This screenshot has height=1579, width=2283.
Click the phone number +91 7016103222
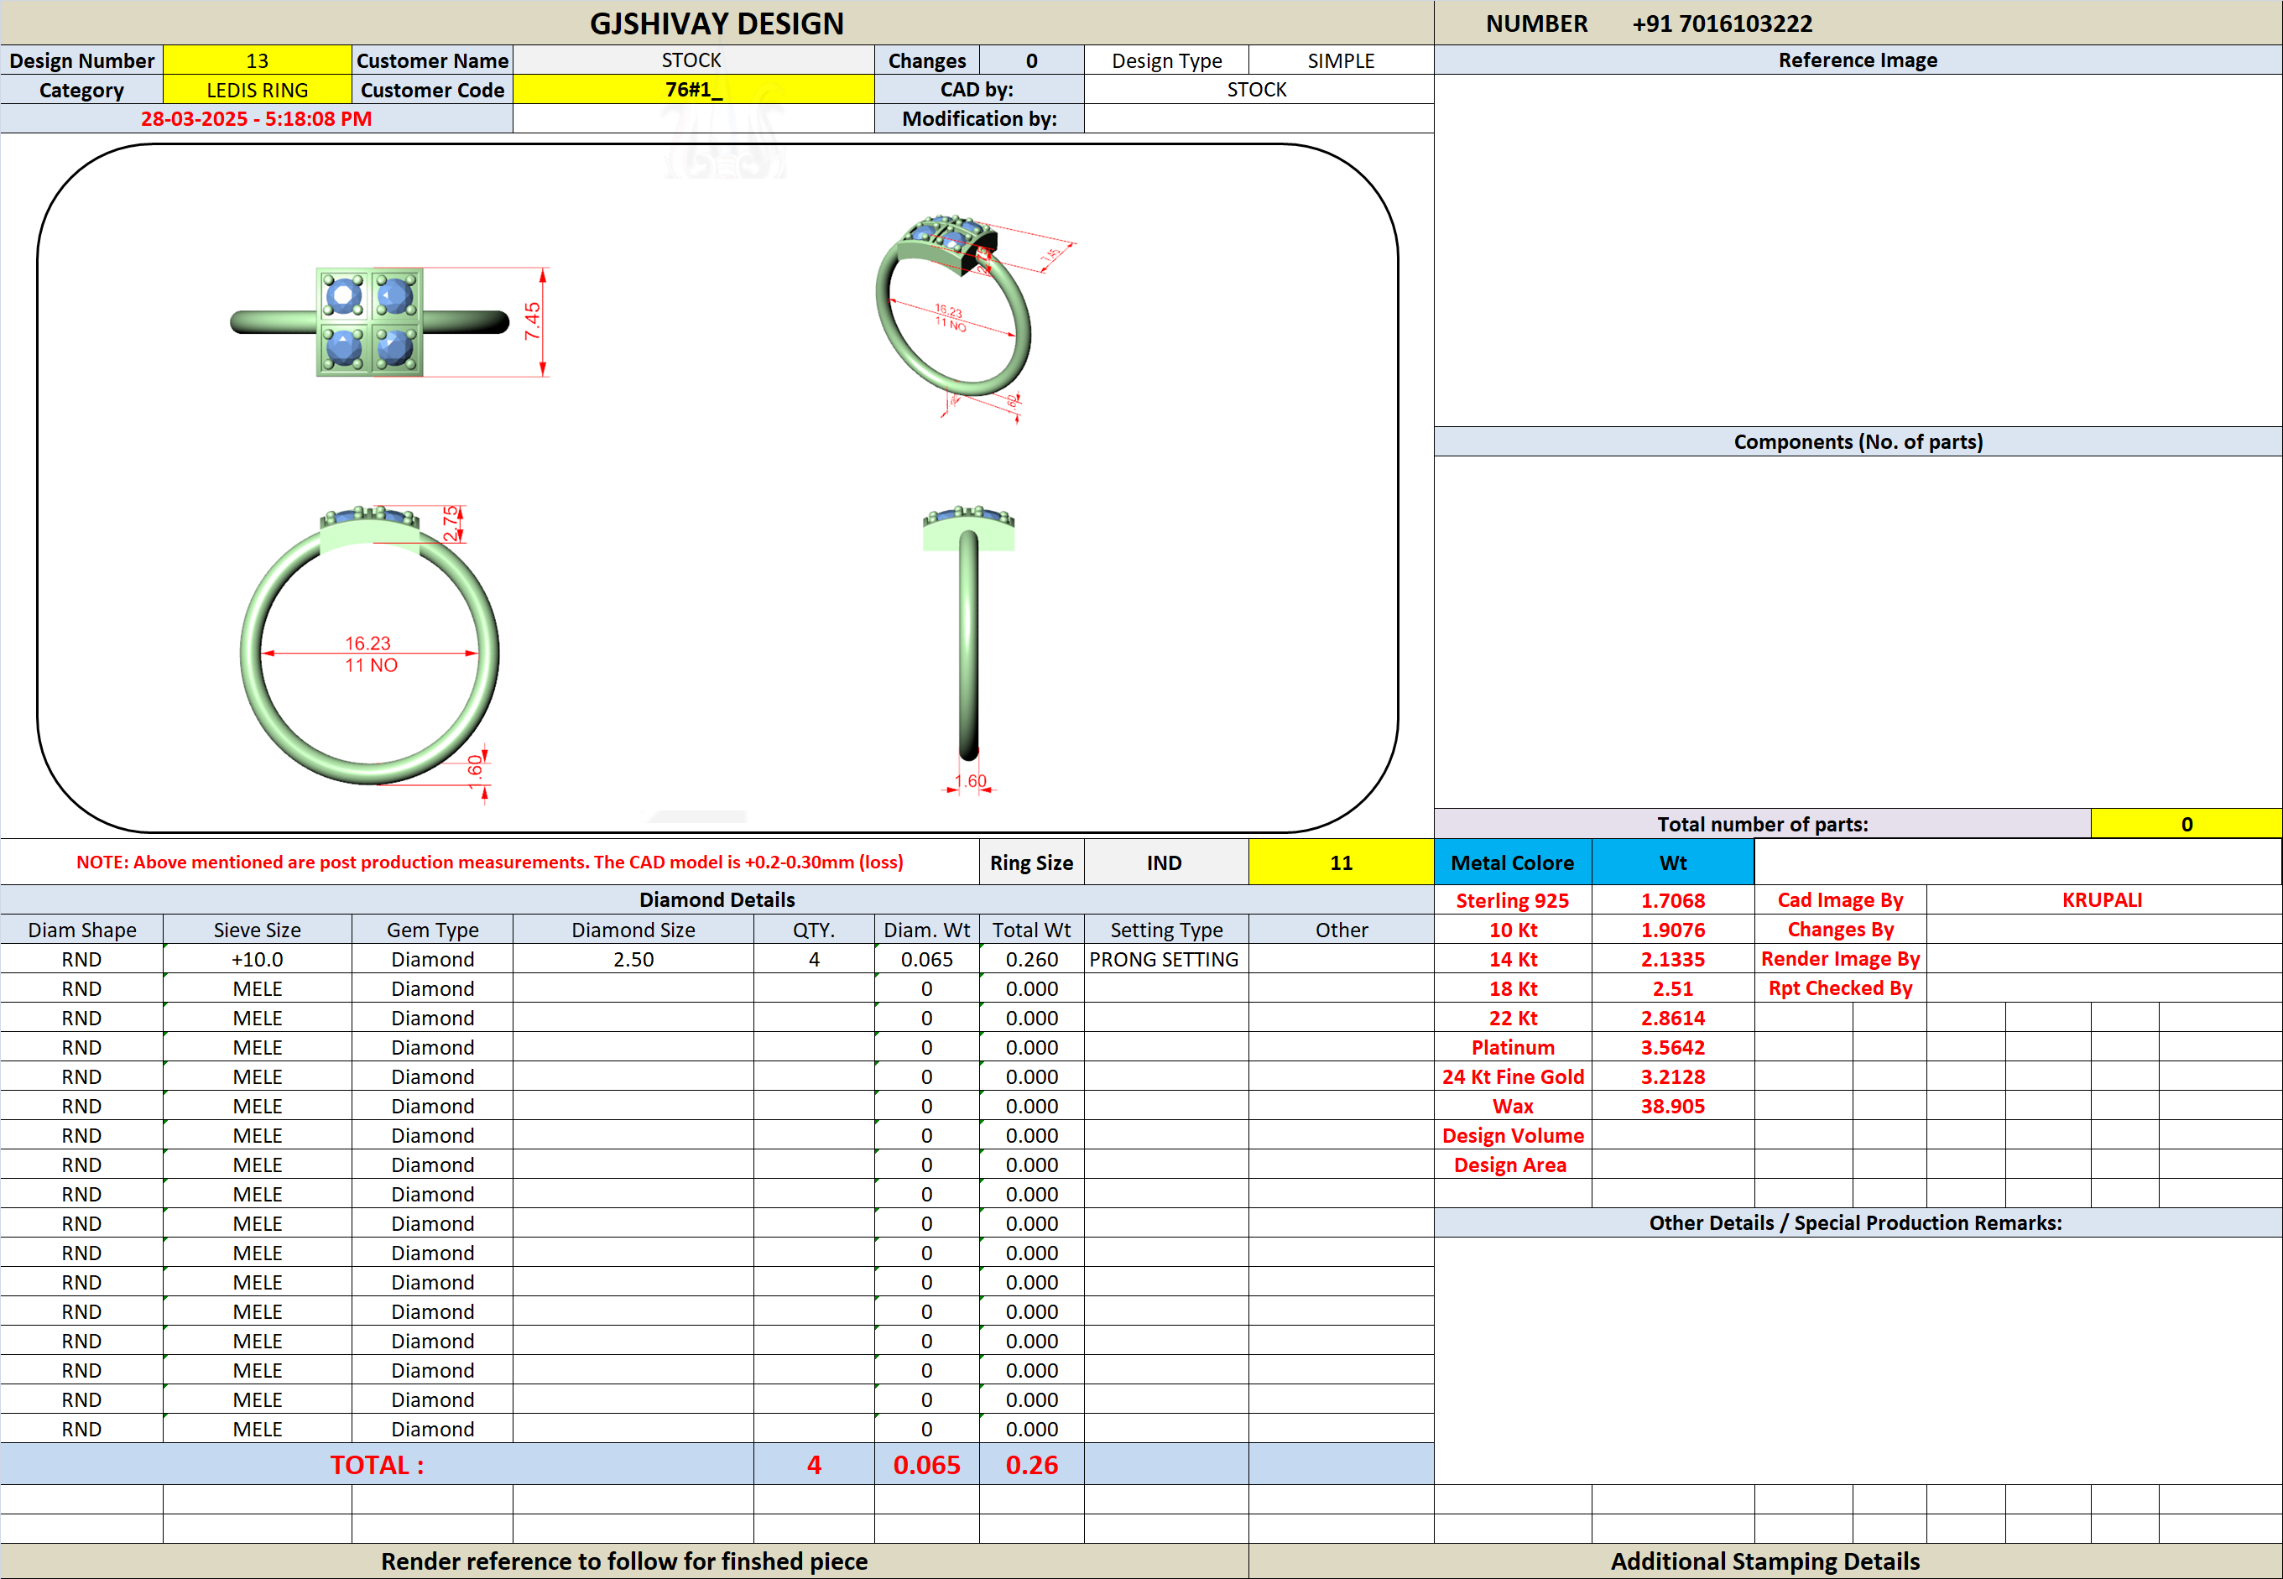pos(1723,23)
